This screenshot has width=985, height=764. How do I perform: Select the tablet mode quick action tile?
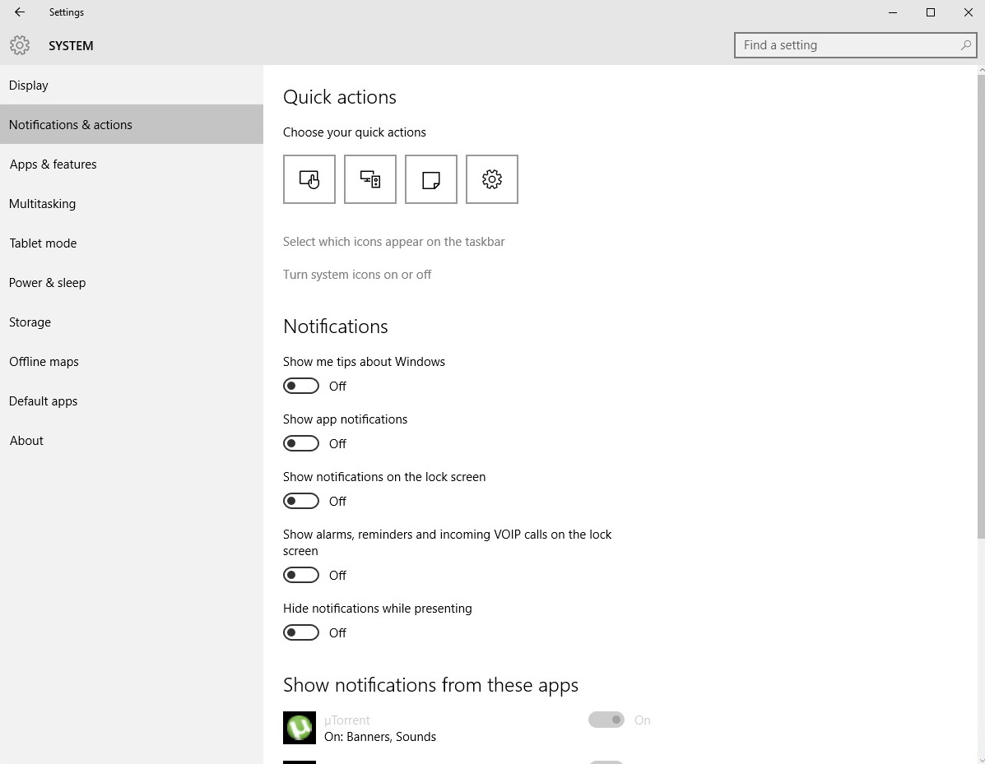(x=309, y=179)
